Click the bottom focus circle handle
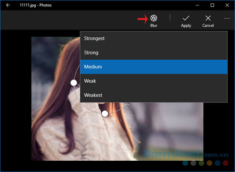This screenshot has width=235, height=172. (x=105, y=114)
